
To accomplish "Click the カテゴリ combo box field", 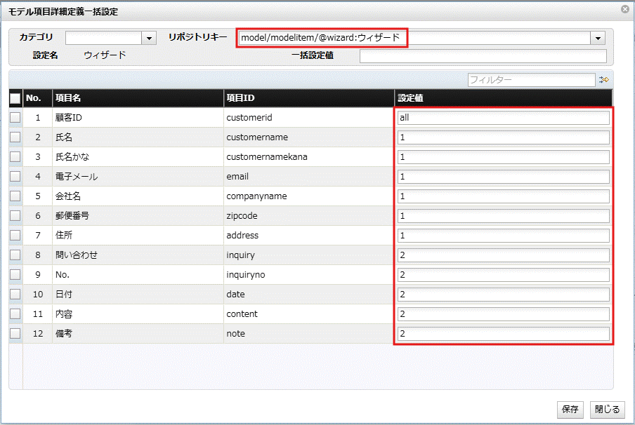I will pos(104,38).
